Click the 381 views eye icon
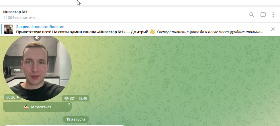Screen dimensions: 280x126 pos(66,98)
